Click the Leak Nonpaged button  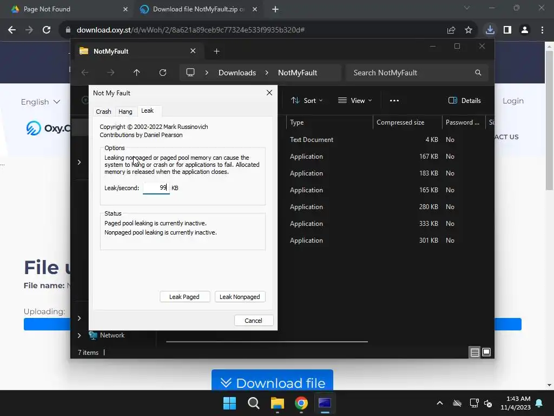pyautogui.click(x=240, y=297)
